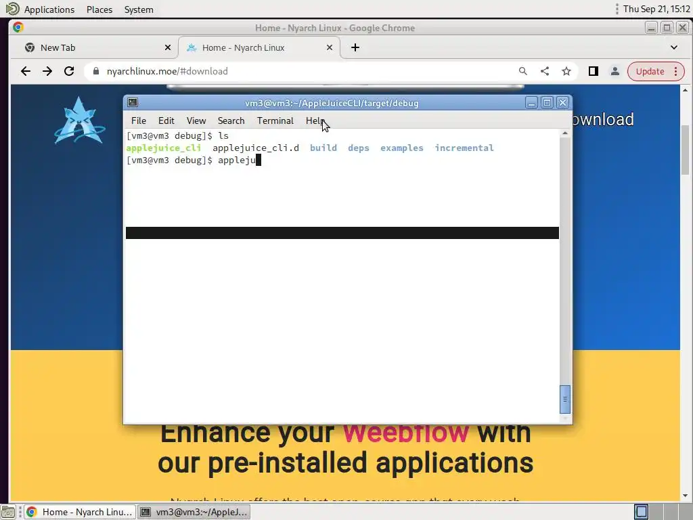Maximize the terminal window
The width and height of the screenshot is (693, 520).
[x=547, y=103]
